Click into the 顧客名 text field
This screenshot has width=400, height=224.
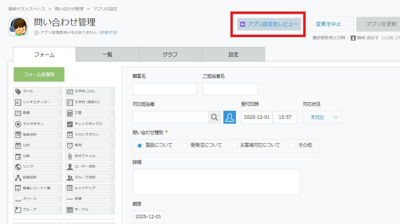coord(165,89)
